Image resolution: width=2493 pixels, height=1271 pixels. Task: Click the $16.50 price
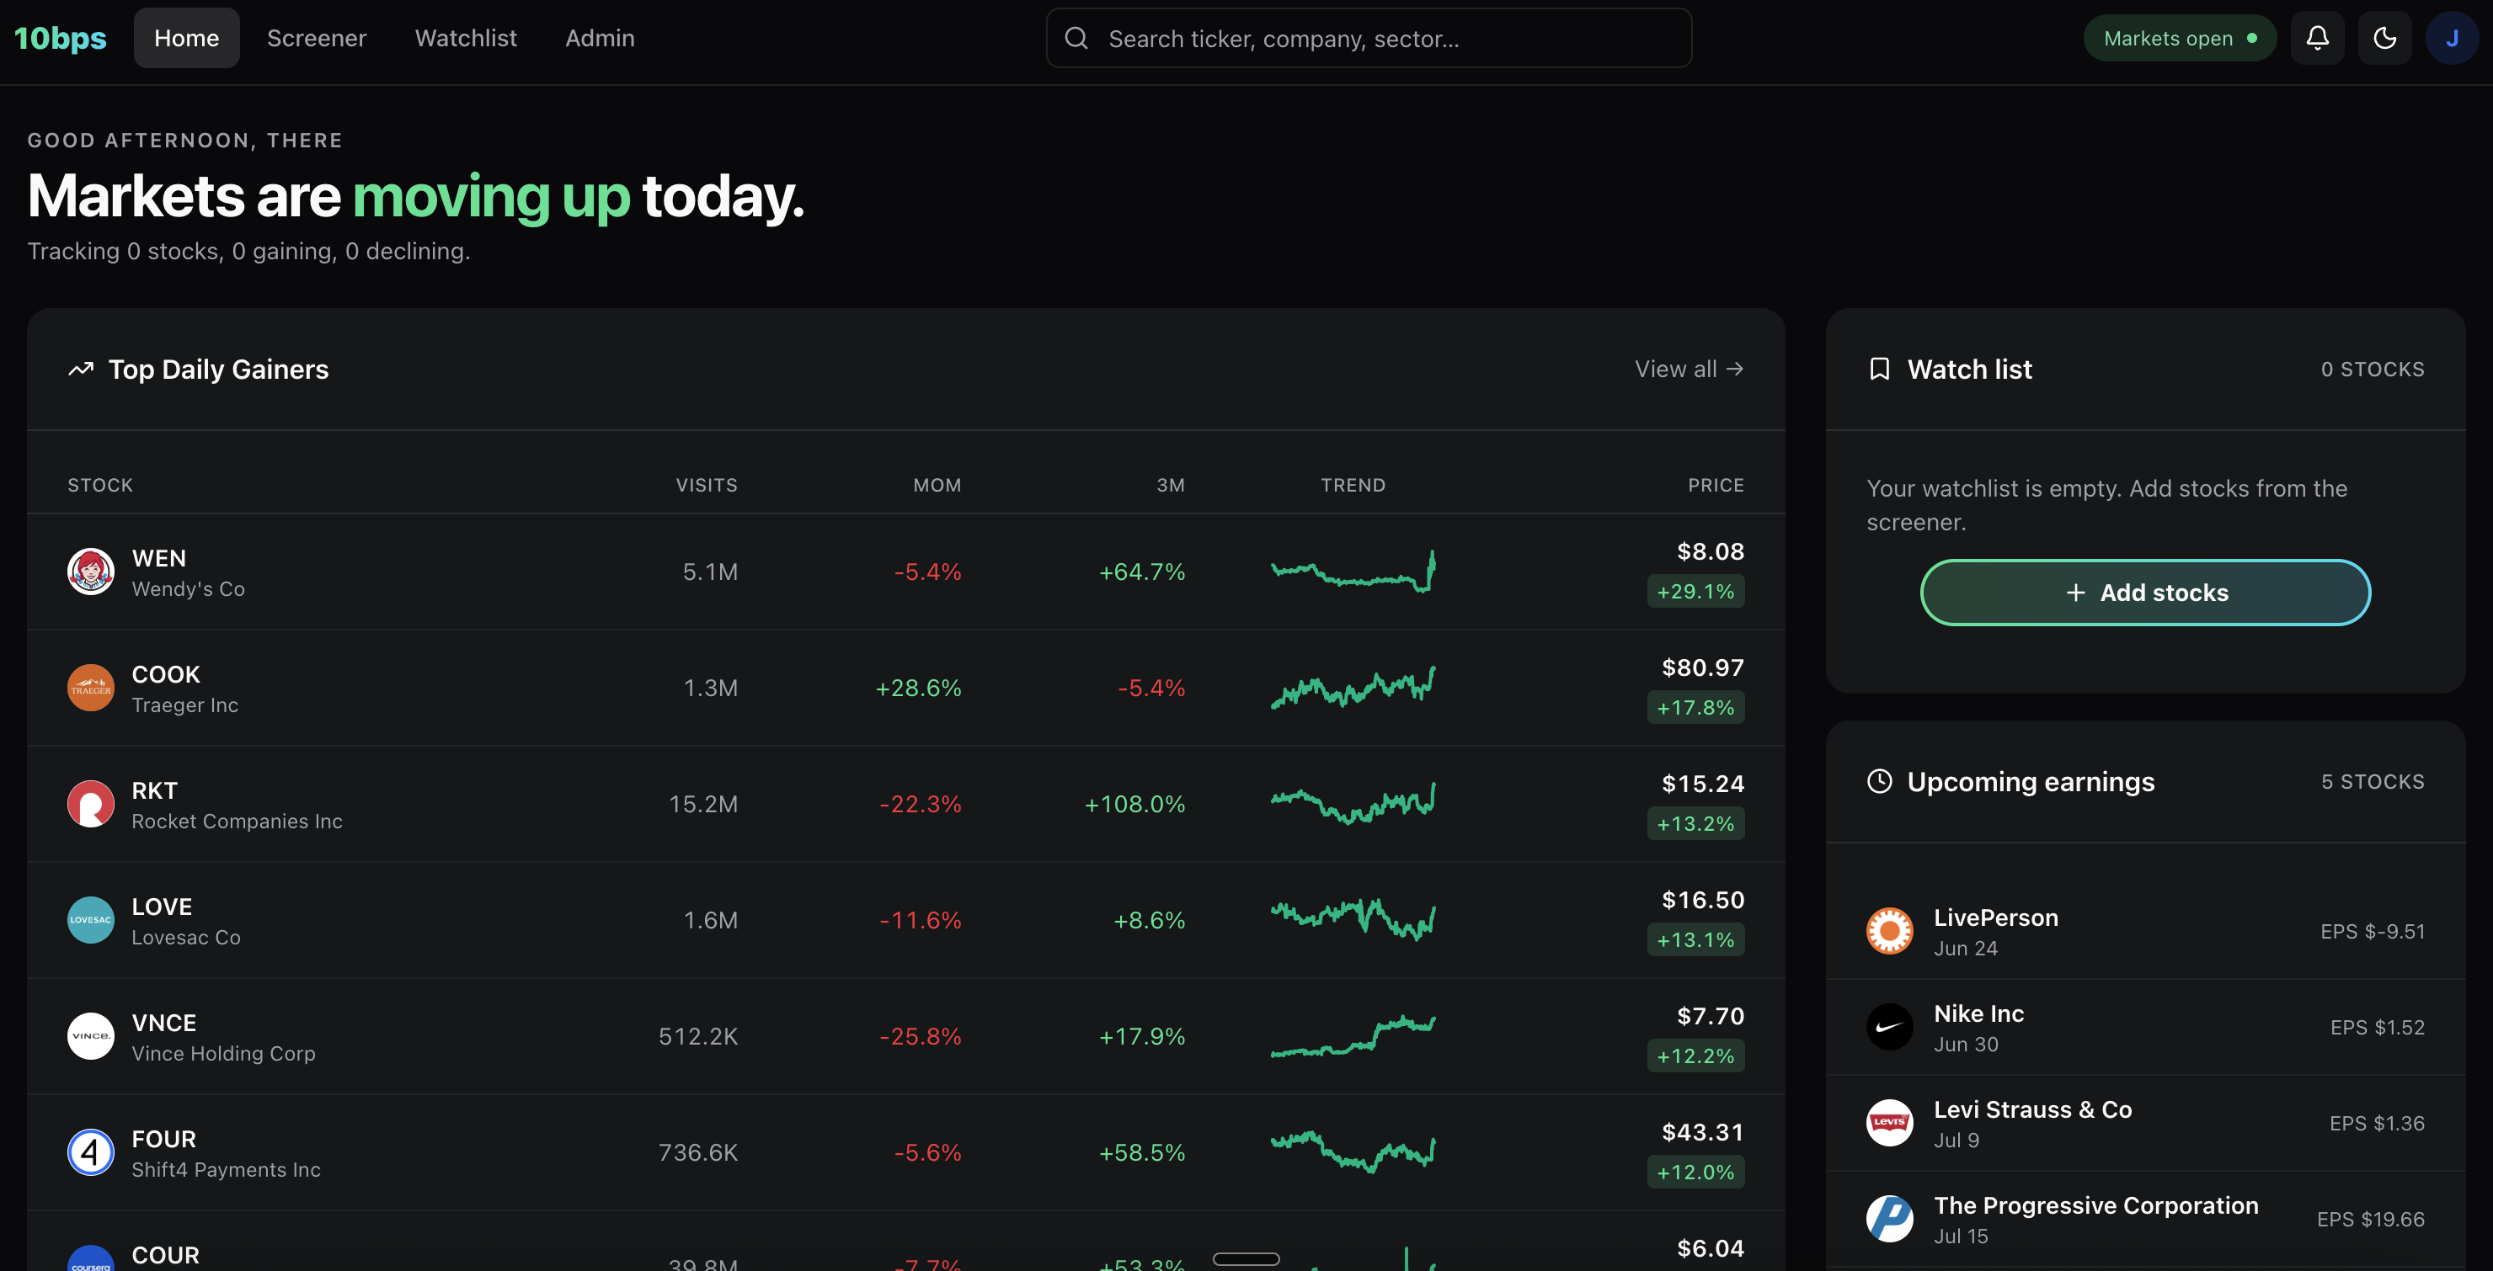click(x=1702, y=900)
